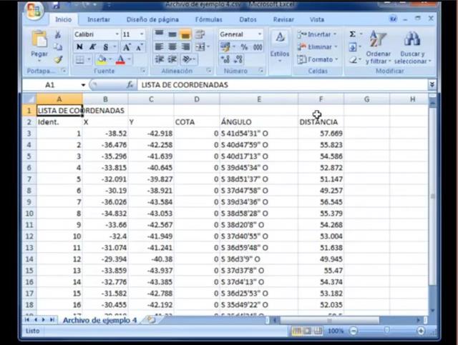Apply the red font color
Screen dimensions: 458x345
120,60
